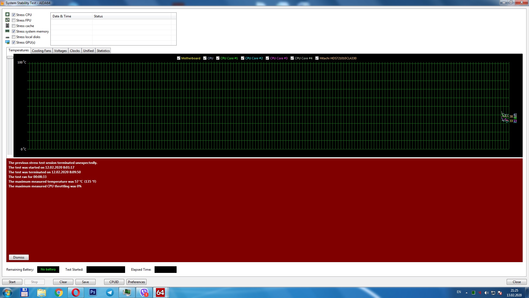
Task: Enable the Stress cache checkbox
Action: point(14,26)
